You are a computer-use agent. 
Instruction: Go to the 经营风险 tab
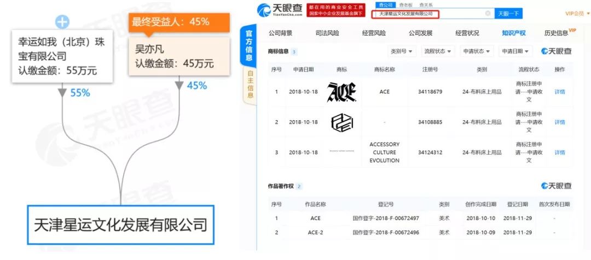click(x=374, y=33)
